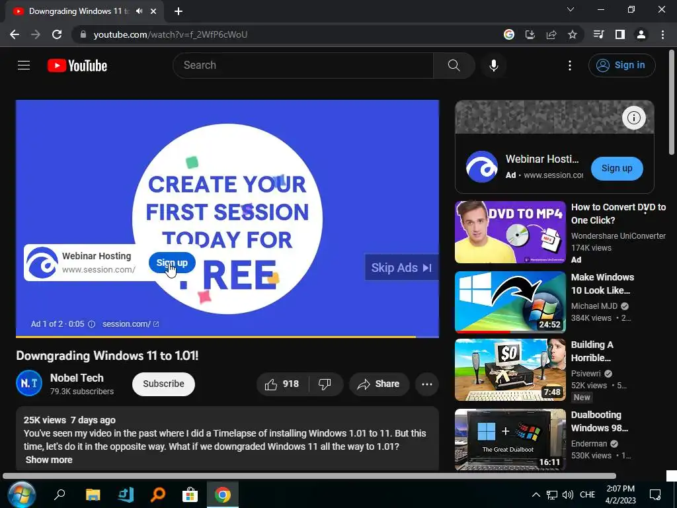The image size is (677, 508).
Task: Dislike the video
Action: click(325, 384)
